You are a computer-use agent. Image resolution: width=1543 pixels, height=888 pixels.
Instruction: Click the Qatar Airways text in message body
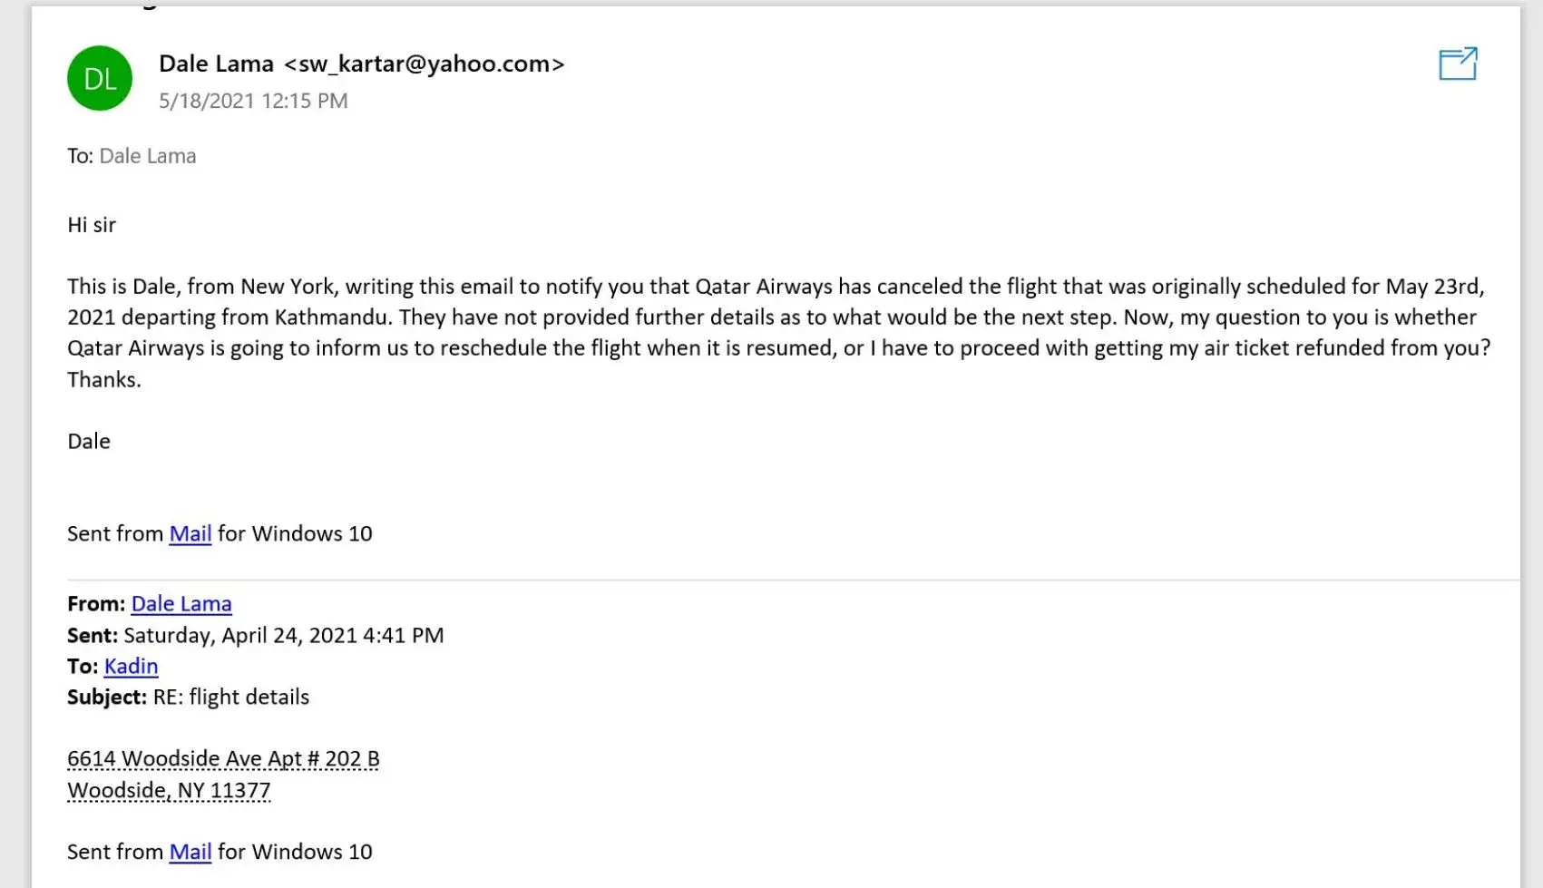pyautogui.click(x=763, y=287)
